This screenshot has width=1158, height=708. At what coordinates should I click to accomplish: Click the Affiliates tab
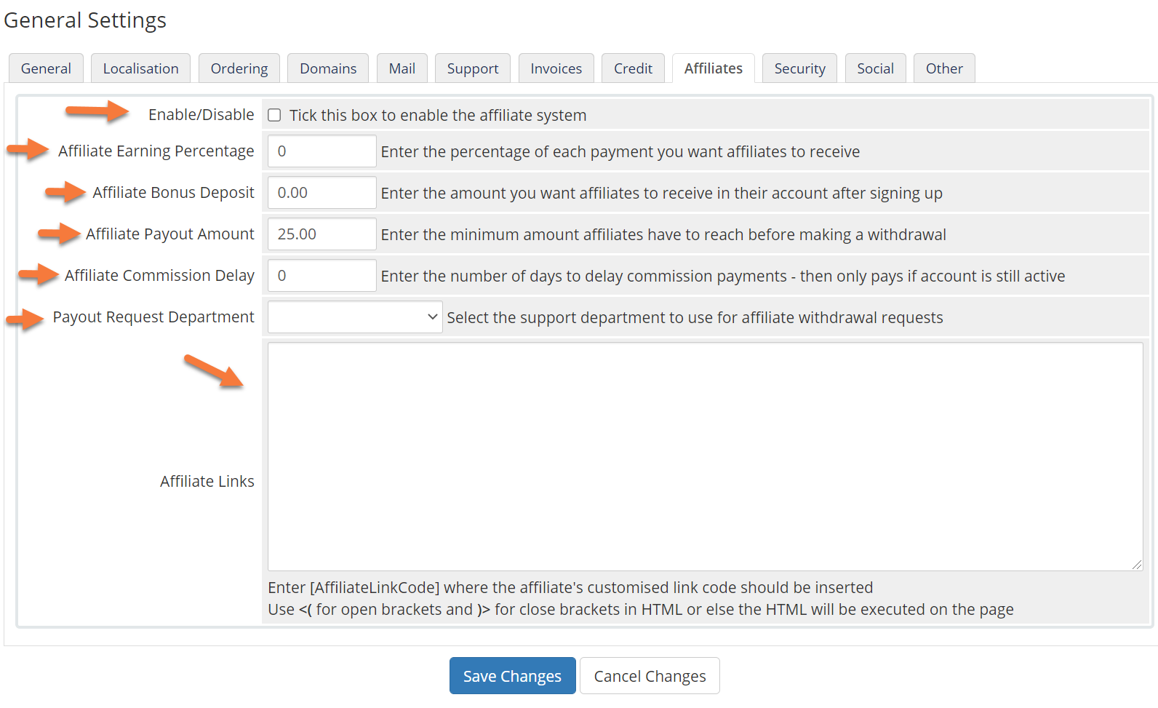713,68
